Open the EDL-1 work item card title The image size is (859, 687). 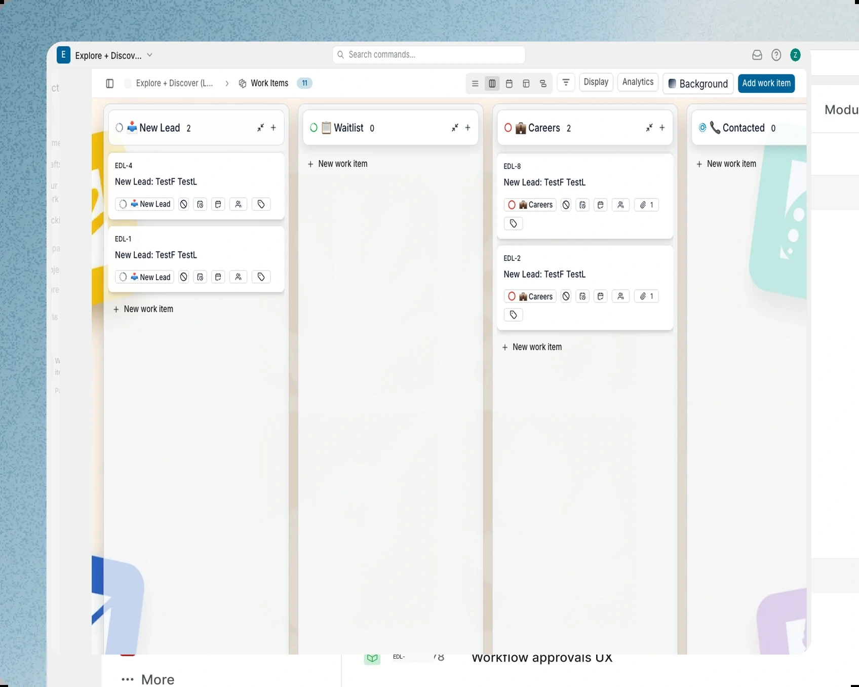[156, 255]
